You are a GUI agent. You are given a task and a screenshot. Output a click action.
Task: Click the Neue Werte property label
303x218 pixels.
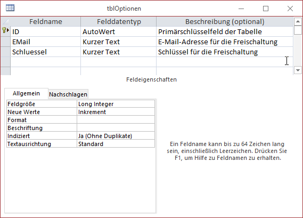(x=42, y=112)
